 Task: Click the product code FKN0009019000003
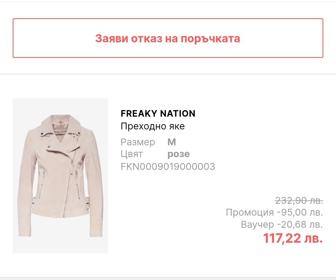pyautogui.click(x=168, y=166)
